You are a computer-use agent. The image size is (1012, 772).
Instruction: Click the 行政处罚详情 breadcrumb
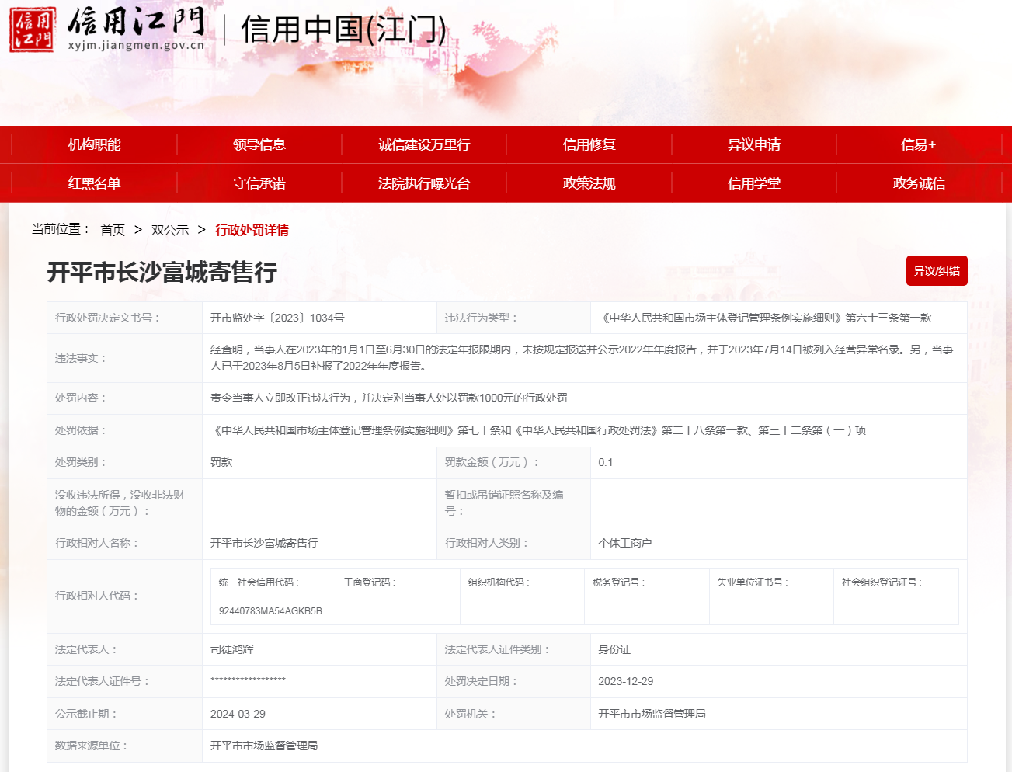pos(252,230)
